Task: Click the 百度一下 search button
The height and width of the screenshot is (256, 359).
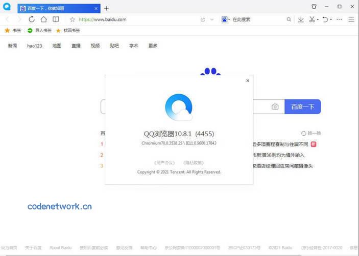Action: coord(303,106)
